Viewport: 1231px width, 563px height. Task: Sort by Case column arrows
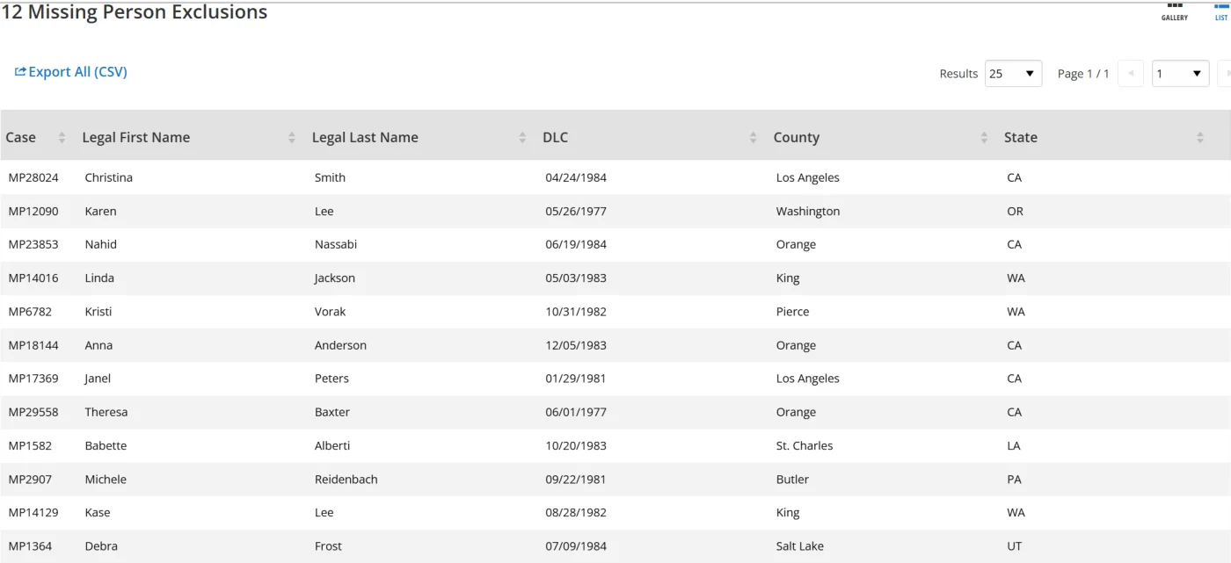point(62,138)
